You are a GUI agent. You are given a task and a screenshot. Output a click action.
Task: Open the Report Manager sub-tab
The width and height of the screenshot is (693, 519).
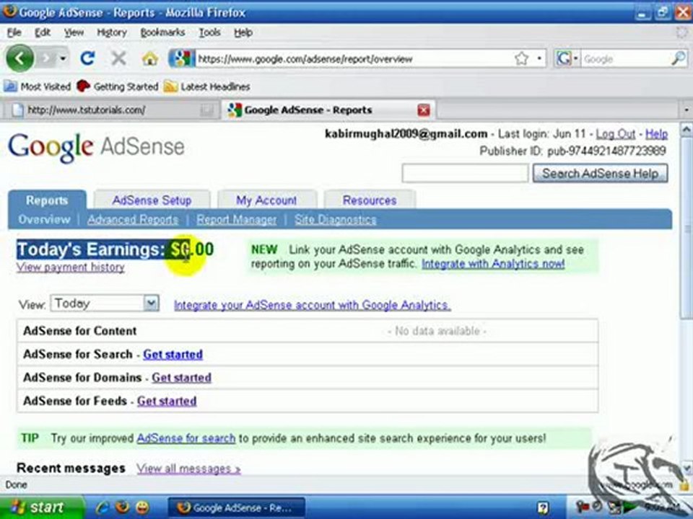point(237,219)
